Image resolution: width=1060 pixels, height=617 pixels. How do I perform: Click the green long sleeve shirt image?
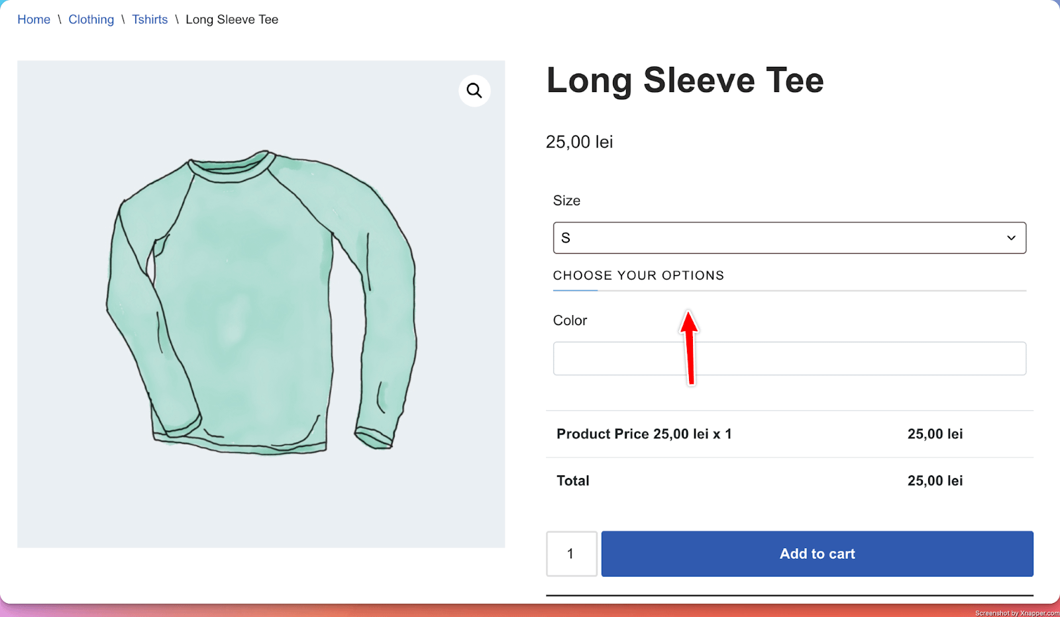(261, 303)
